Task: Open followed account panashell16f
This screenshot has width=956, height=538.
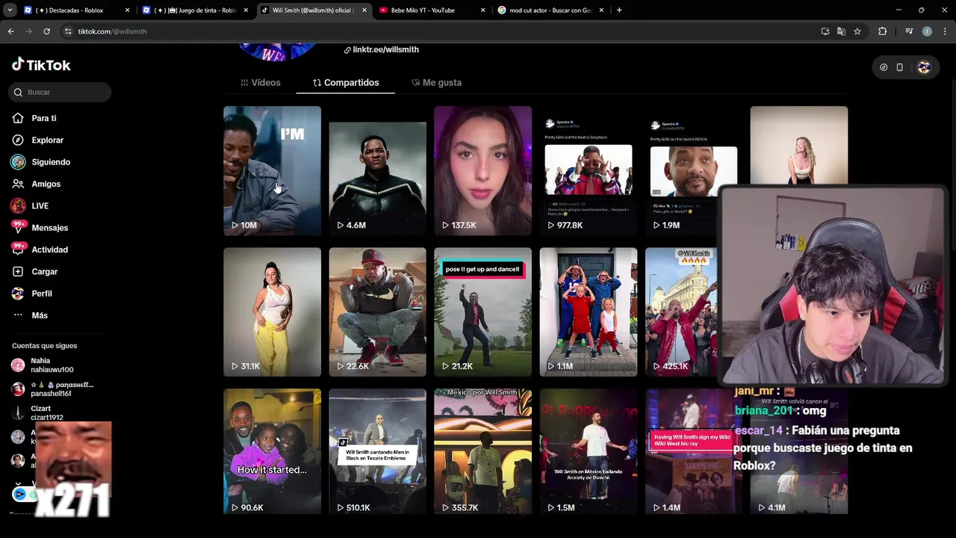Action: tap(52, 389)
